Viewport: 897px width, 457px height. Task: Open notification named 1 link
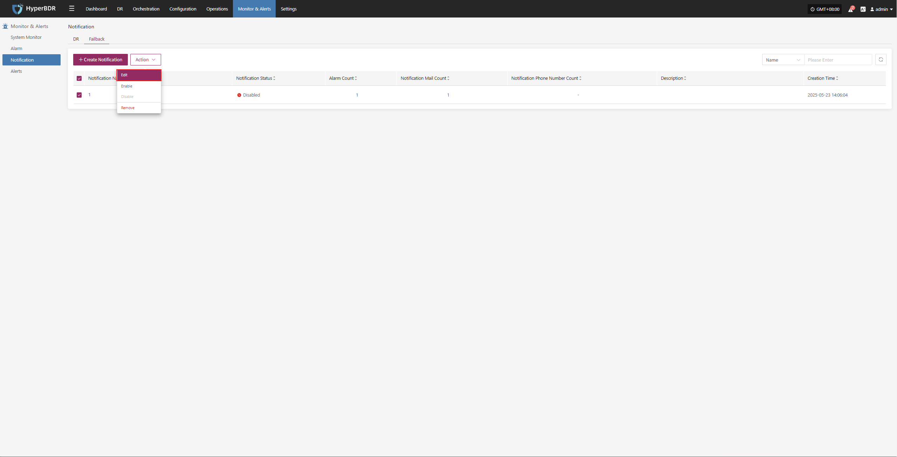[90, 95]
